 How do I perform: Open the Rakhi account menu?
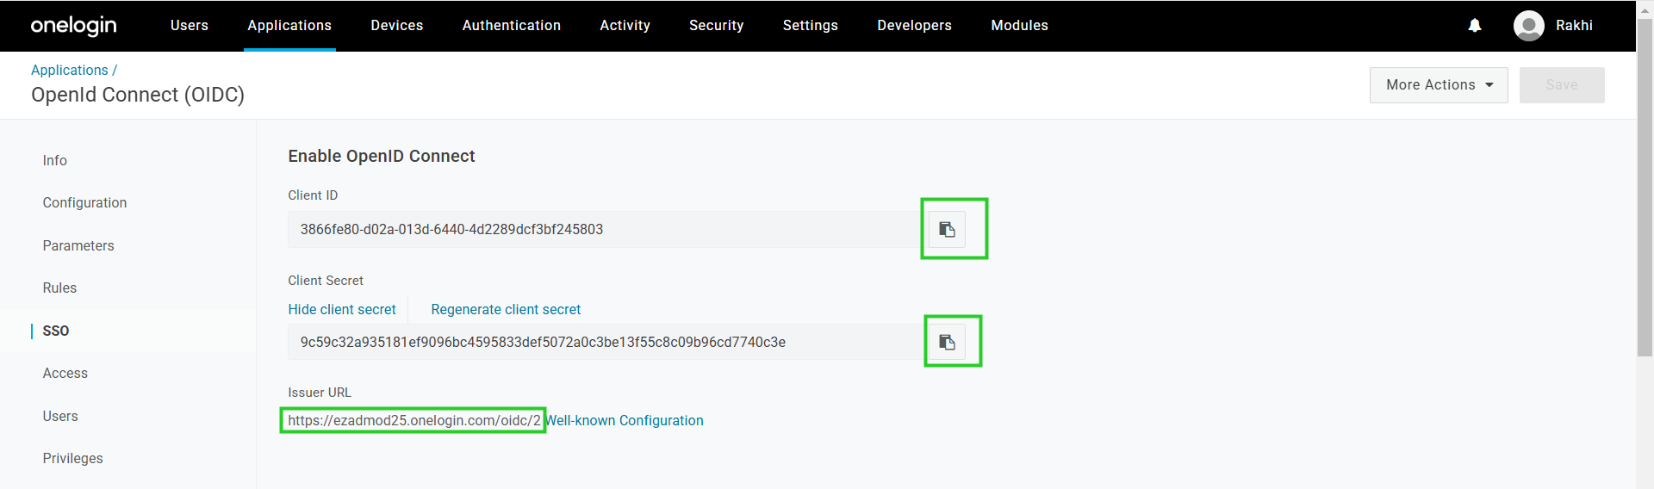click(1574, 26)
